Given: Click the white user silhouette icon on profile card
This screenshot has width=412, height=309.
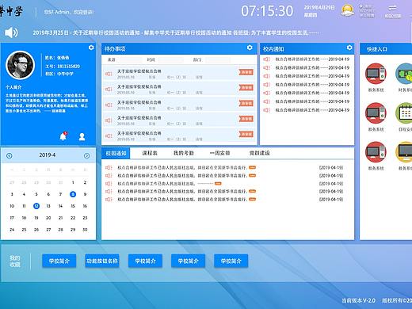Looking at the screenshot, I should tap(82, 137).
